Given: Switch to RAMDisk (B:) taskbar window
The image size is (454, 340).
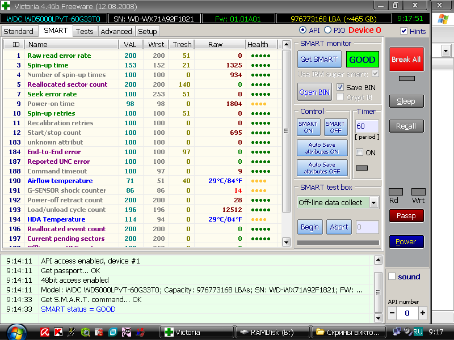Looking at the screenshot, I should [x=272, y=332].
